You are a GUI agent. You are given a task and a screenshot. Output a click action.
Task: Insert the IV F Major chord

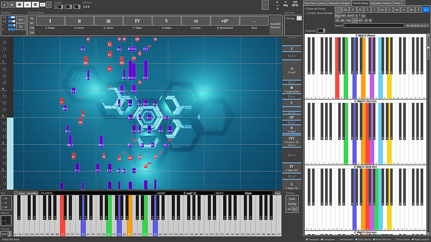(137, 21)
